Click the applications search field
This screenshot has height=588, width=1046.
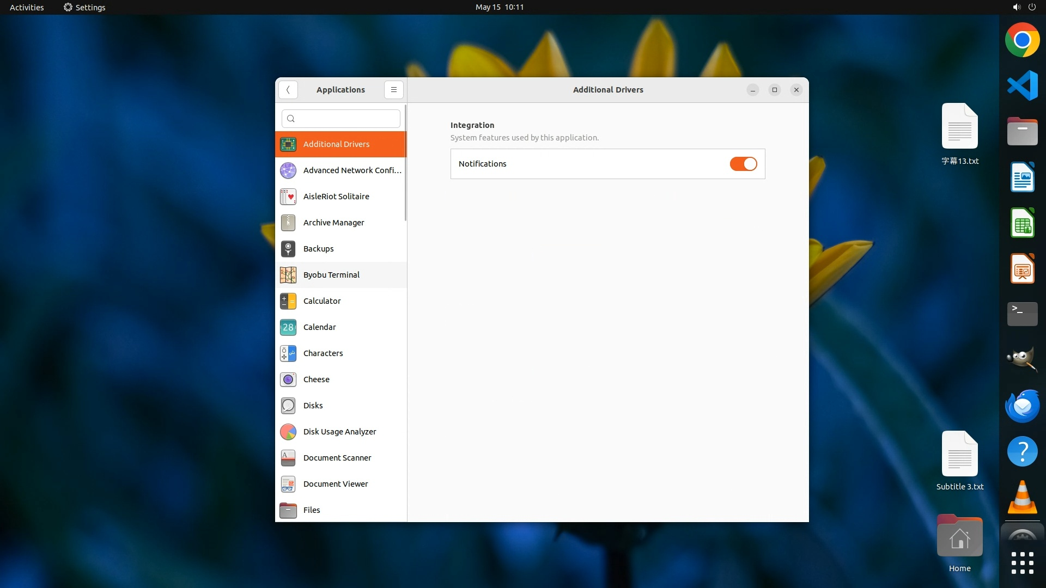click(341, 119)
